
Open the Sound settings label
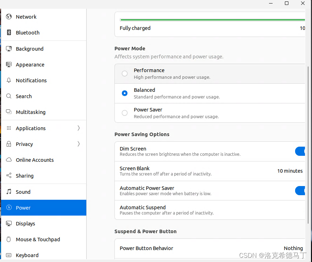click(23, 192)
